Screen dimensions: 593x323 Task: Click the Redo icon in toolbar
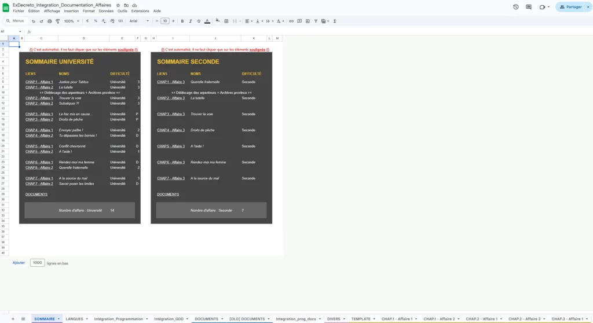click(41, 21)
